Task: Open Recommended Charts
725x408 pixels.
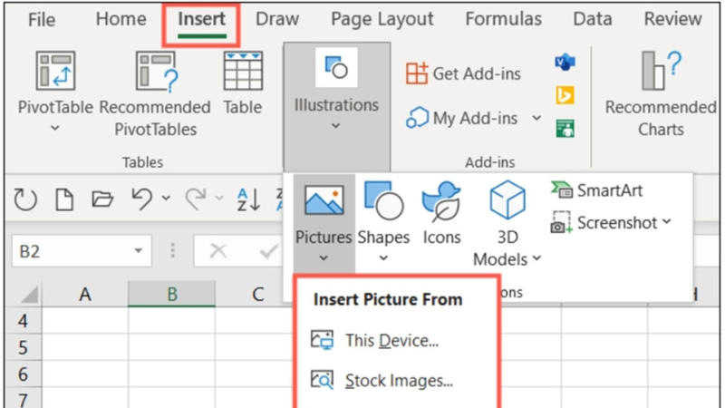Action: (x=661, y=94)
